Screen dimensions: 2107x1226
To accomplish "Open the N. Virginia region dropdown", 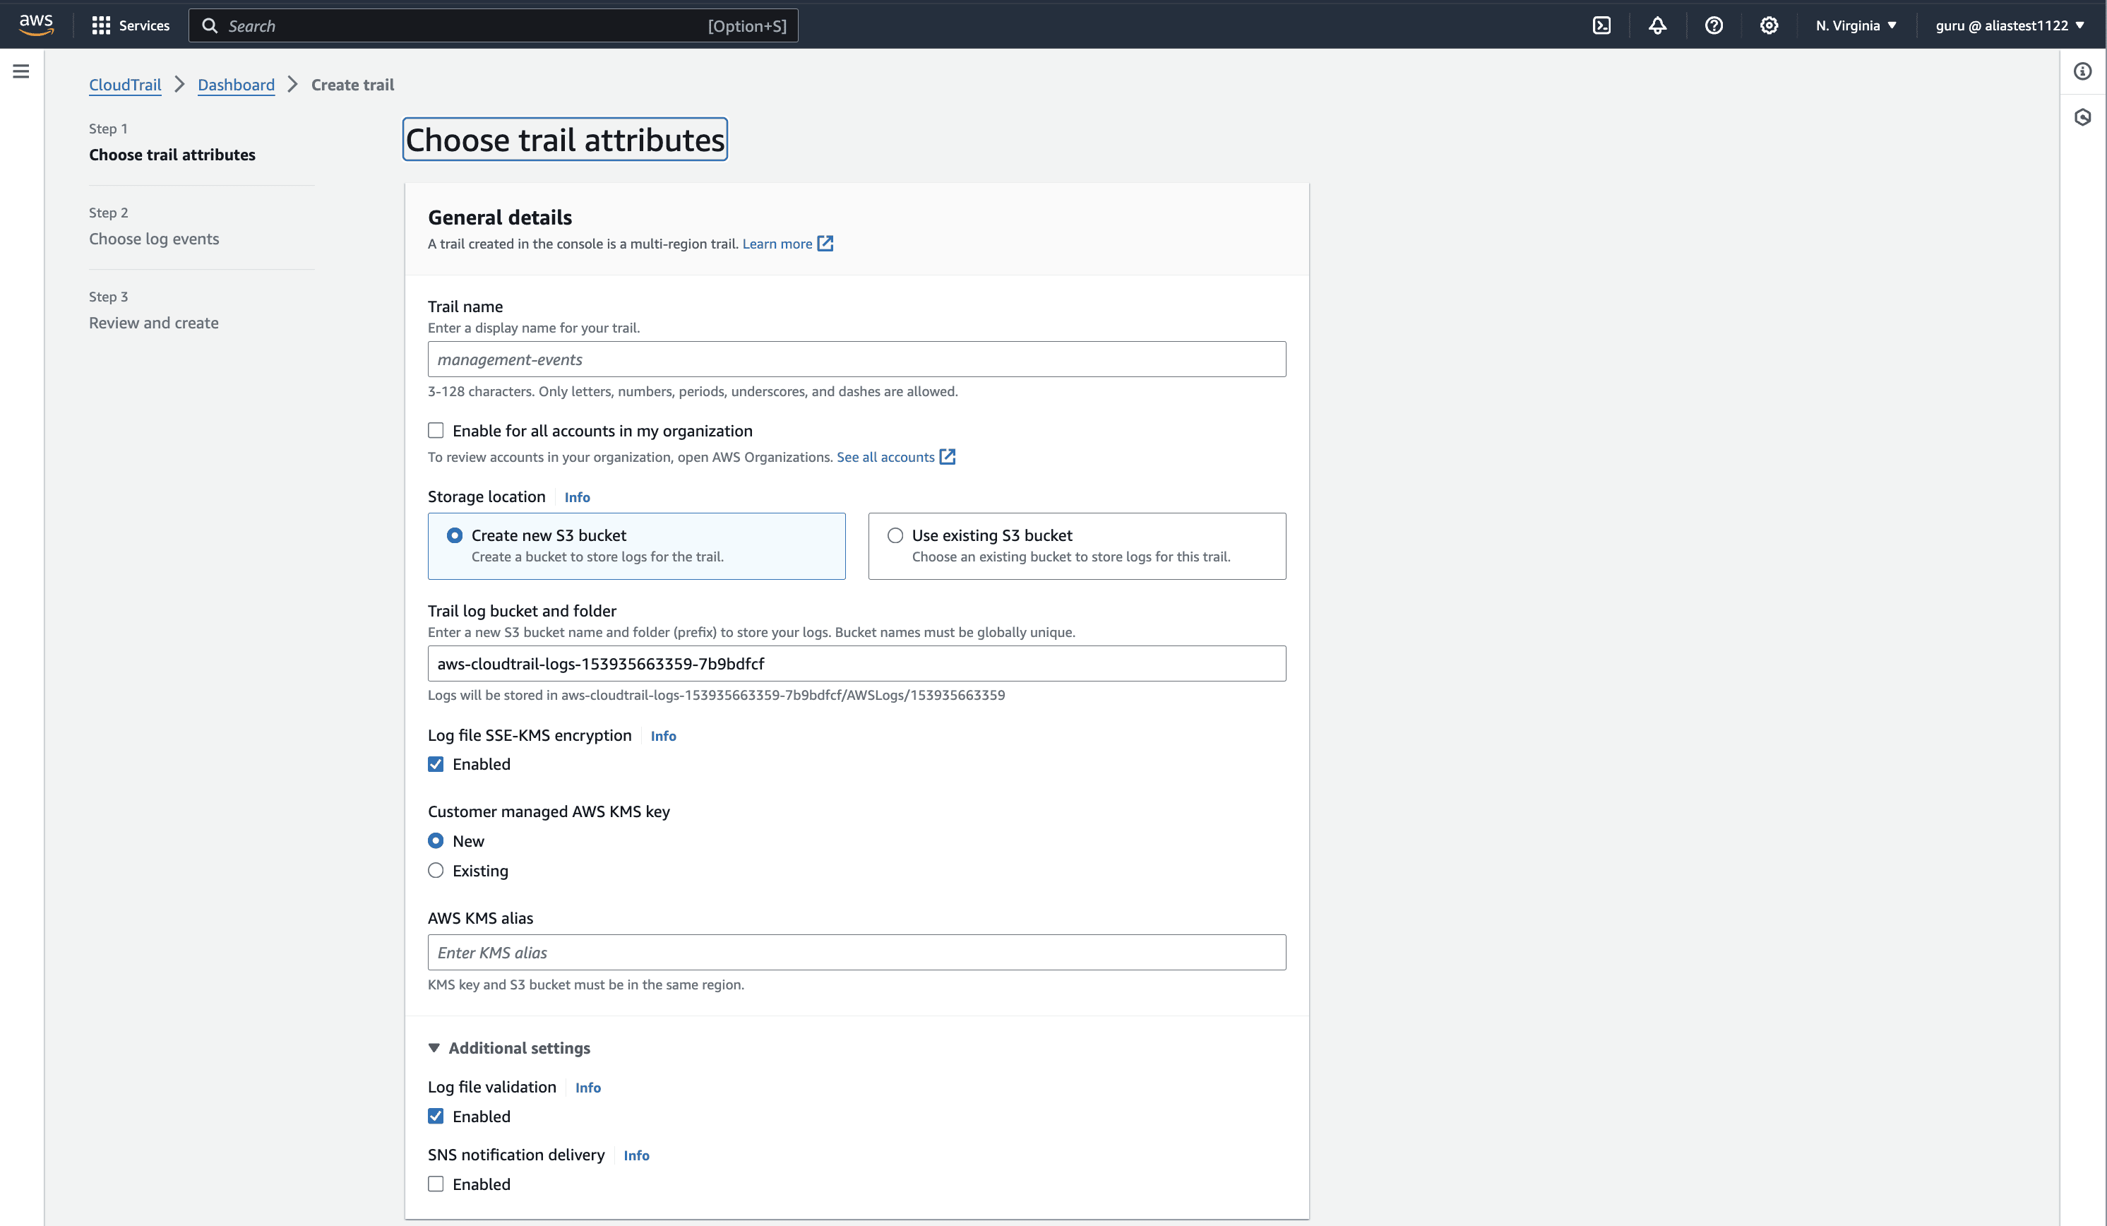I will 1856,26.
